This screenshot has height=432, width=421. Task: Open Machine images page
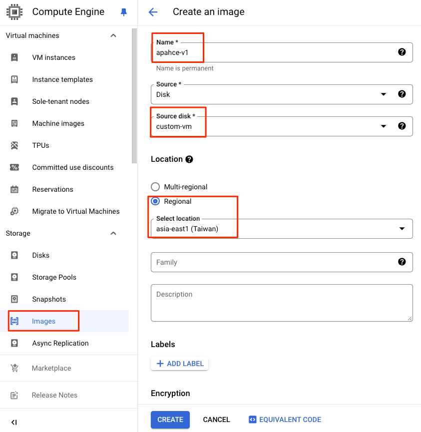coord(58,123)
